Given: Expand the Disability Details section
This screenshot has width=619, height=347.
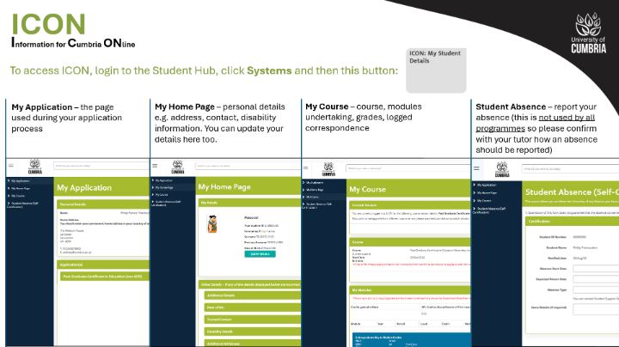Looking at the screenshot, I should pos(253,332).
